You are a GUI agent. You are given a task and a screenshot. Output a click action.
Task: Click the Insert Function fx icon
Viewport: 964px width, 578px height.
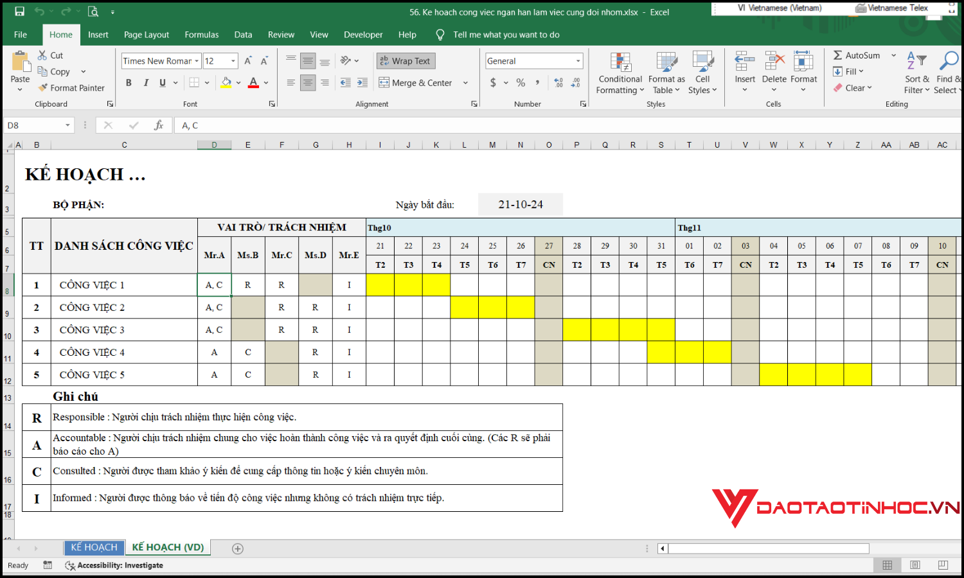coord(158,125)
